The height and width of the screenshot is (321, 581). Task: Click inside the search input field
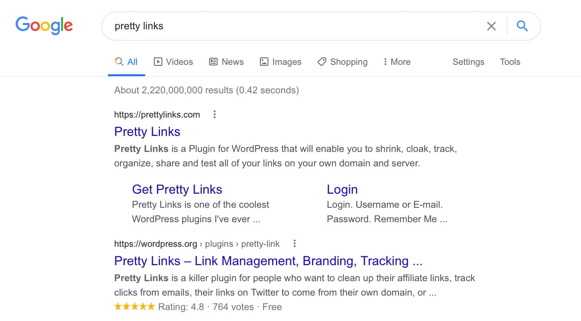[x=293, y=26]
